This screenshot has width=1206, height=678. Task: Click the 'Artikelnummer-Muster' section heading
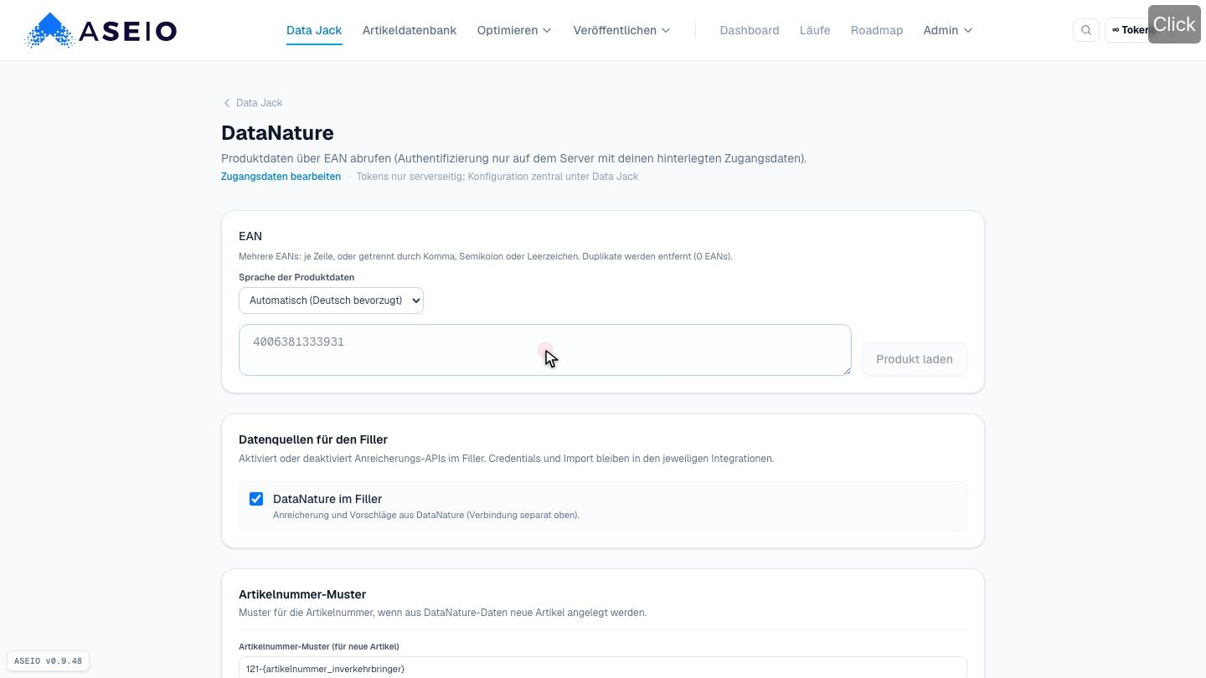(x=302, y=594)
